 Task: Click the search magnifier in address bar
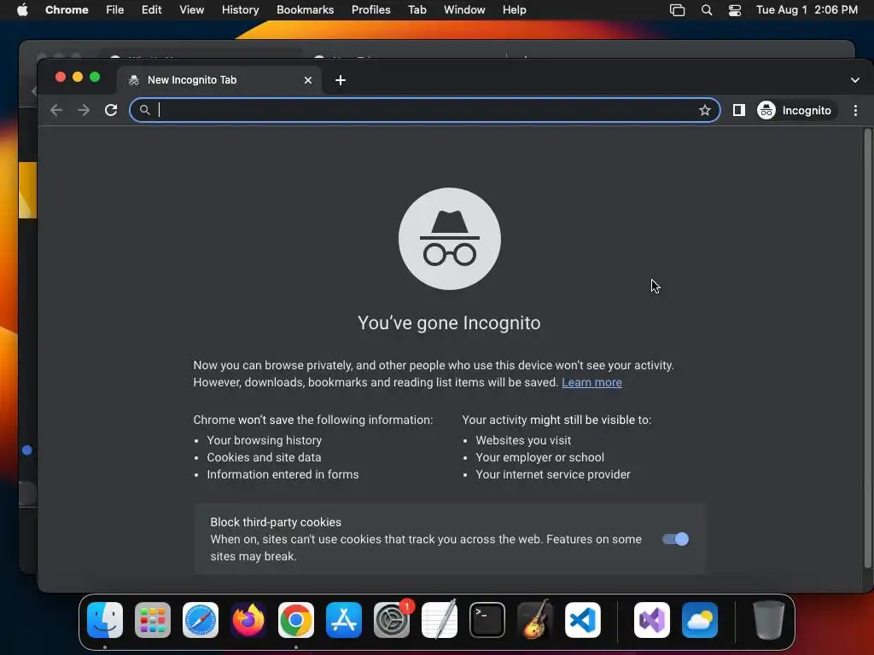[x=145, y=110]
